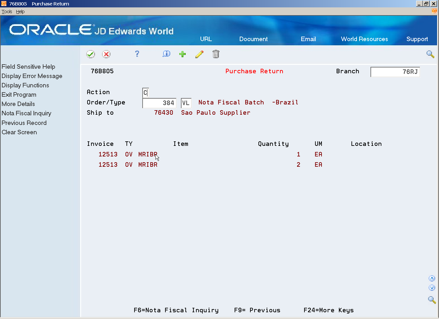This screenshot has width=439, height=319.
Task: Click the red X cancel icon
Action: [x=106, y=54]
